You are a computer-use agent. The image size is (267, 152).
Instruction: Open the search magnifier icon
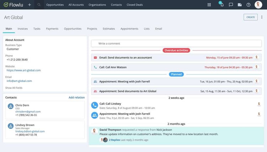(x=39, y=5)
